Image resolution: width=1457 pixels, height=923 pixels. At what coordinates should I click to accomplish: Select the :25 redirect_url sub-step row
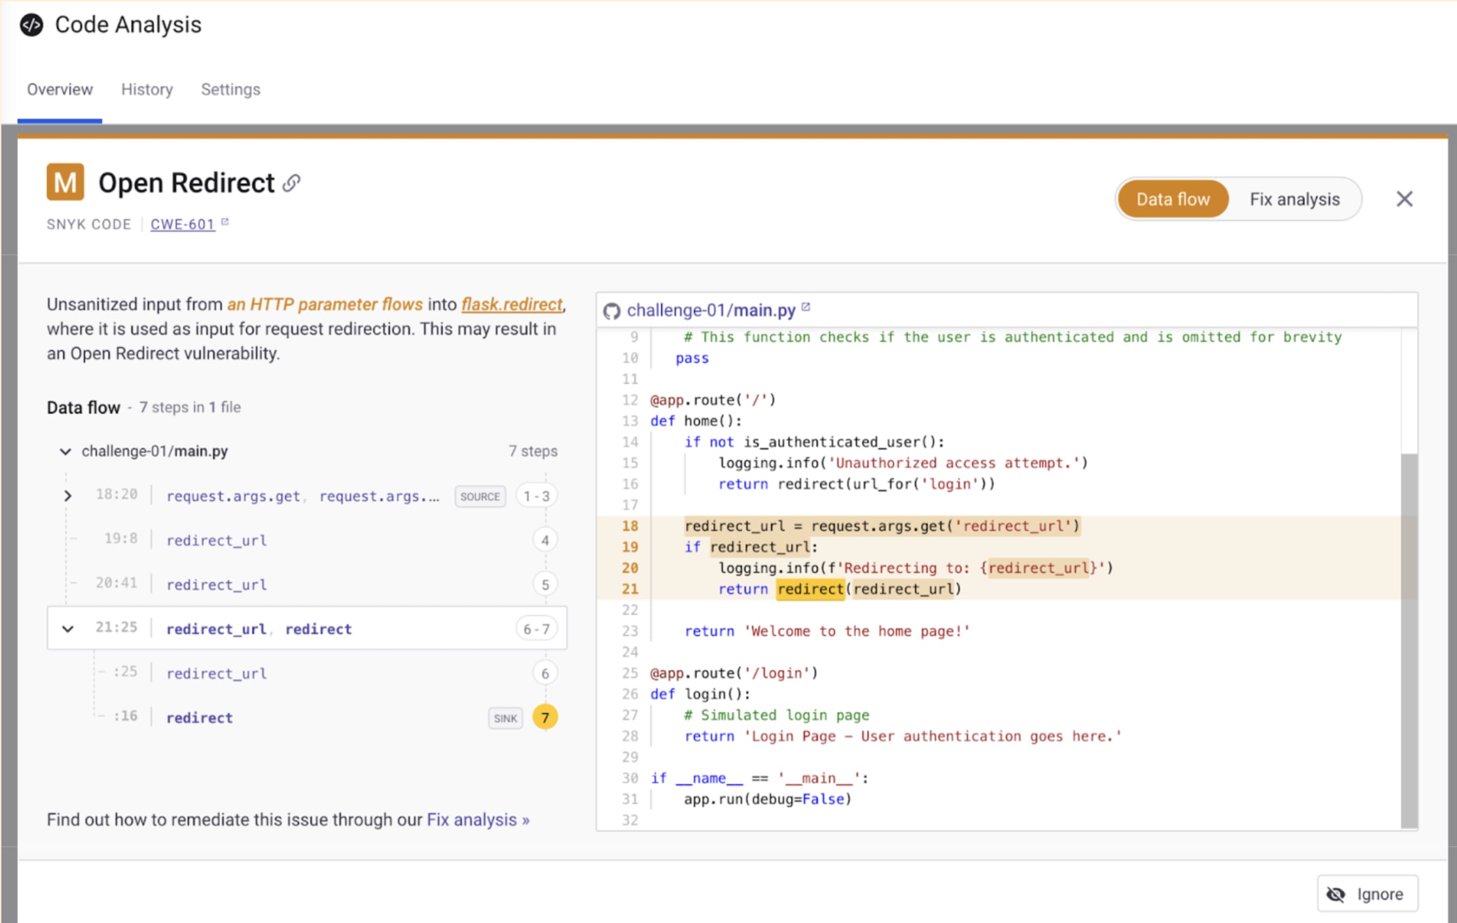point(307,673)
